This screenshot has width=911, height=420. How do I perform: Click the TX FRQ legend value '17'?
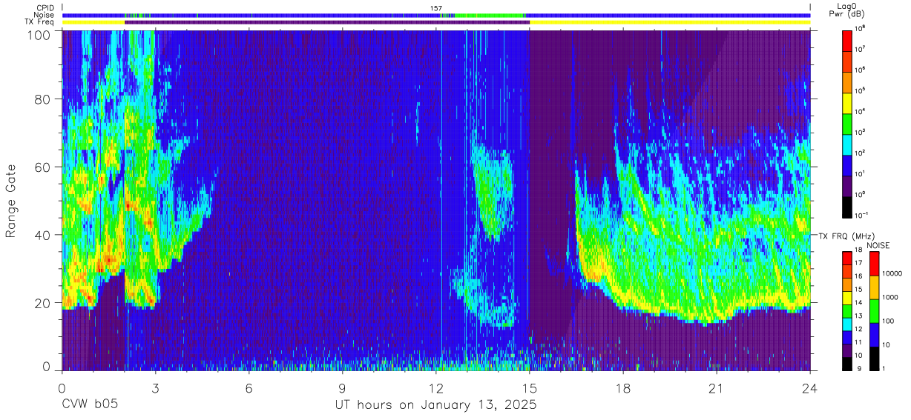(x=858, y=263)
